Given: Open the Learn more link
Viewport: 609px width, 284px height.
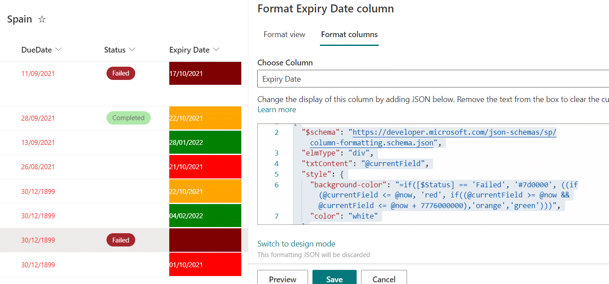Looking at the screenshot, I should [x=277, y=110].
